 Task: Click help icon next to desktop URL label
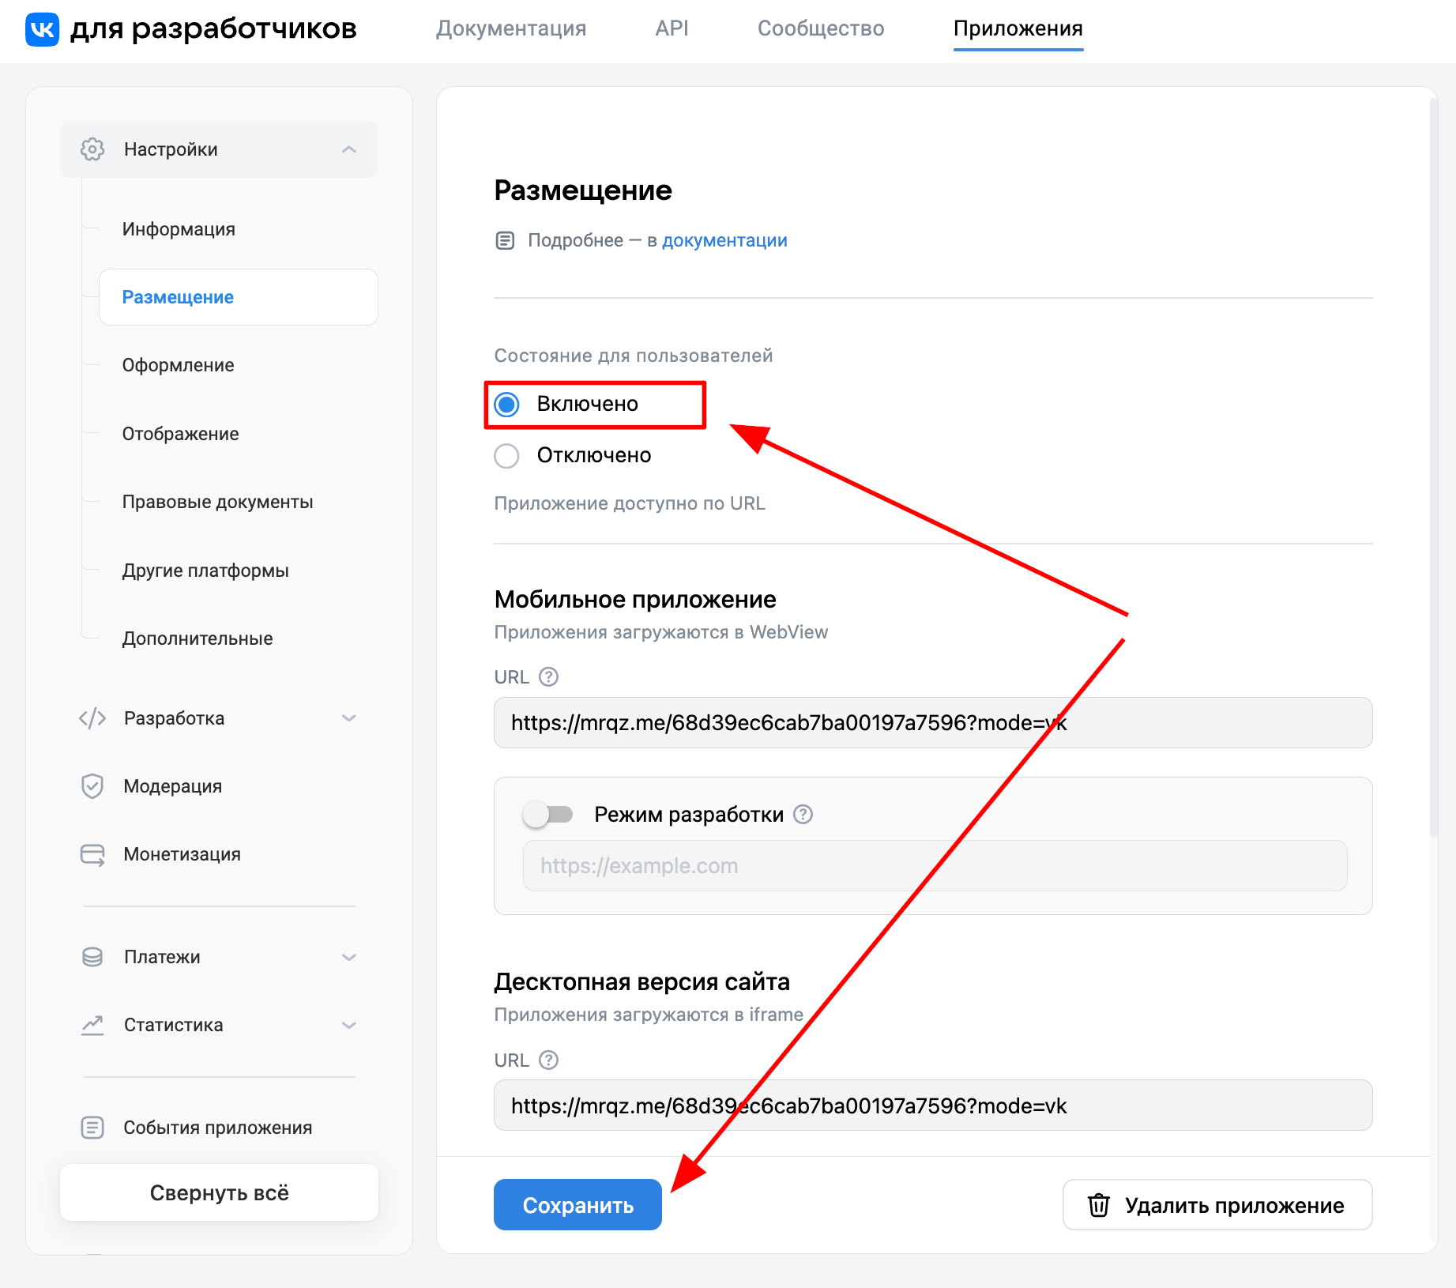tap(548, 1060)
